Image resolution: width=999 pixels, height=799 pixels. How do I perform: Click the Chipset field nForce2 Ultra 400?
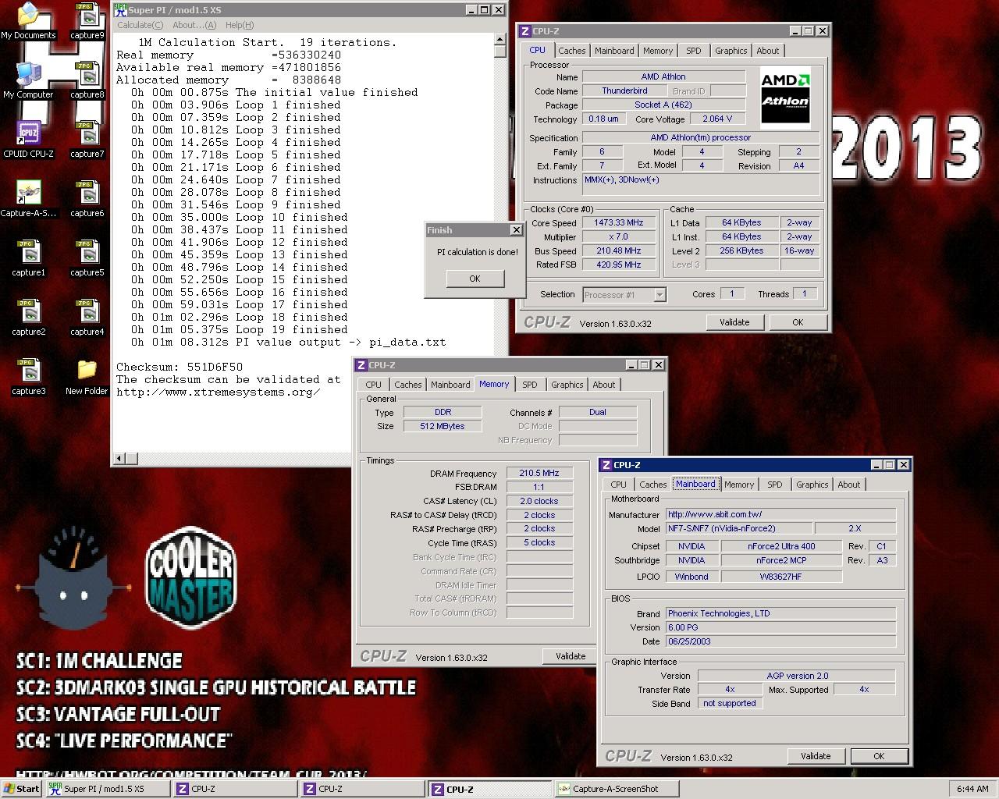pyautogui.click(x=781, y=546)
